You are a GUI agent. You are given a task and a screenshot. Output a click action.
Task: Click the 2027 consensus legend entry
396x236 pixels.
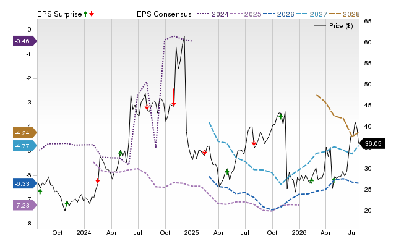point(311,14)
